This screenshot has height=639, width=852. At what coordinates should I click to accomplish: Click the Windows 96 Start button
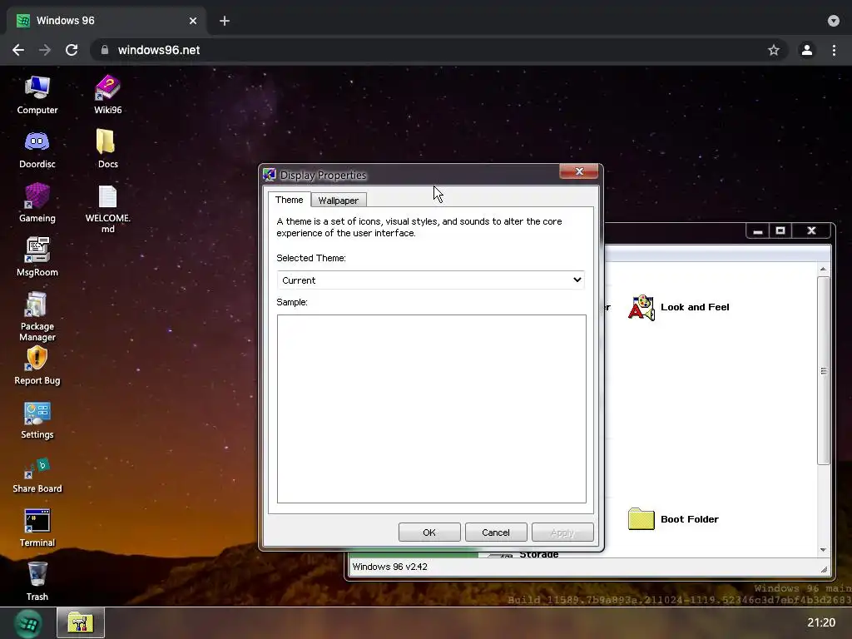[x=28, y=623]
